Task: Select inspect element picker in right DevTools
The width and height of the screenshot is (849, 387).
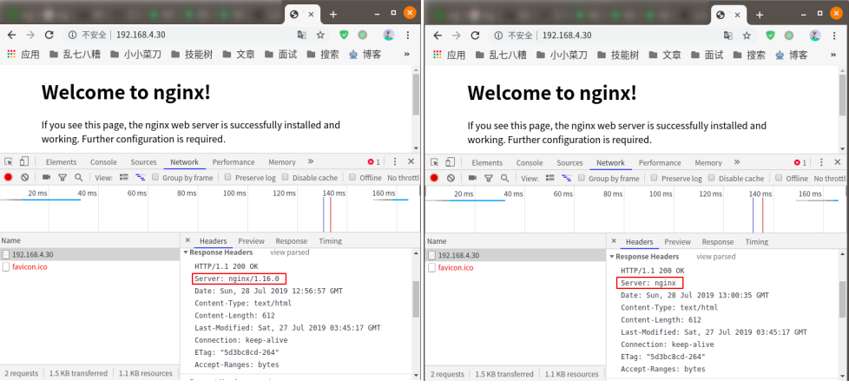Action: 435,162
